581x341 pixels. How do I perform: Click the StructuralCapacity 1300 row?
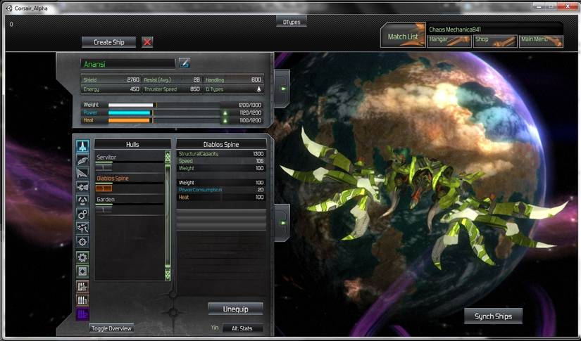click(221, 154)
